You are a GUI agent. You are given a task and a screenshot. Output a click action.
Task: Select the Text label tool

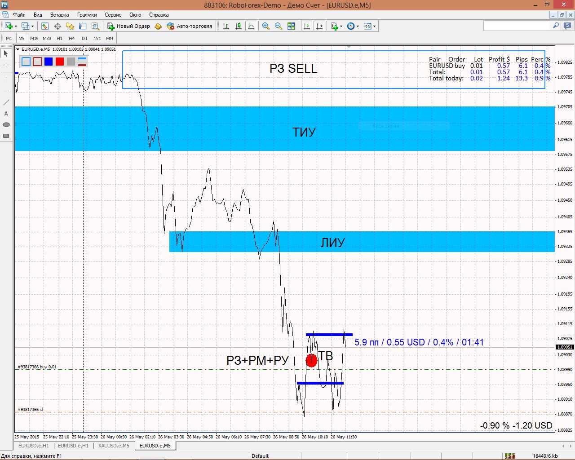coord(6,114)
